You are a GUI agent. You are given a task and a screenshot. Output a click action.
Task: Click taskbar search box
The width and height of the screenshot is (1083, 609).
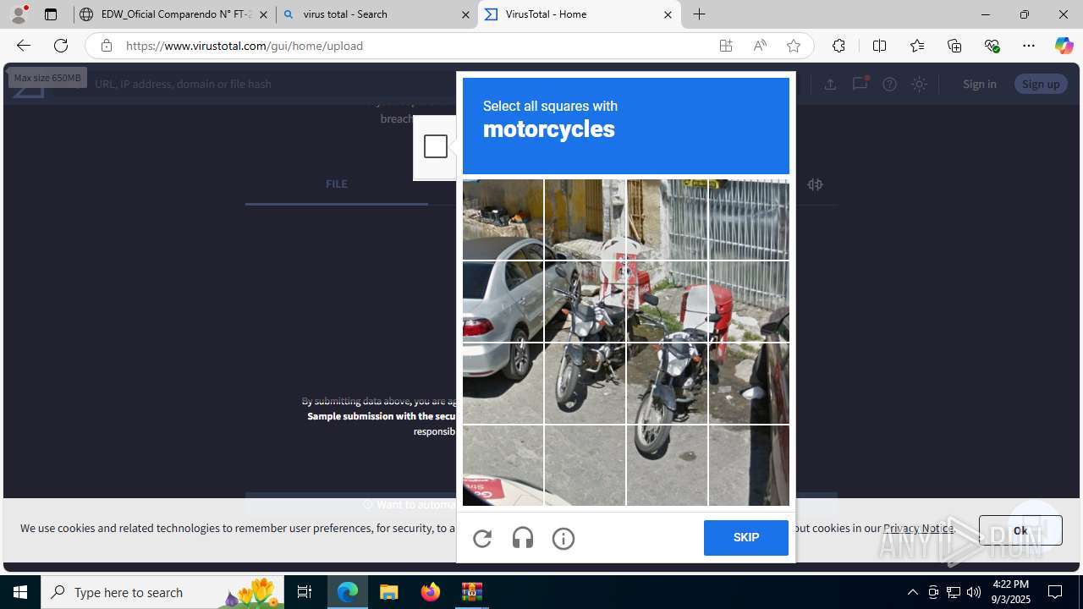[162, 592]
